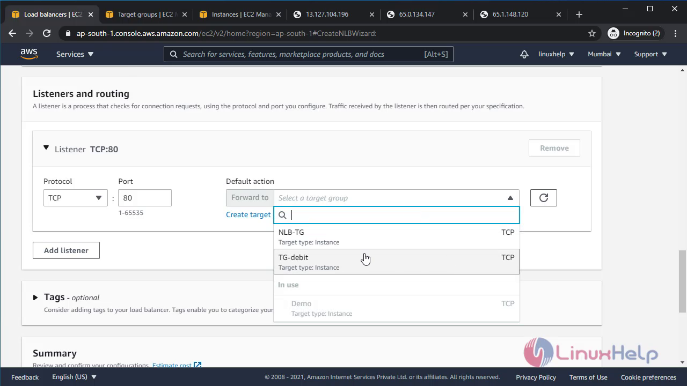Click the Feedback link
The width and height of the screenshot is (687, 386).
coord(25,377)
